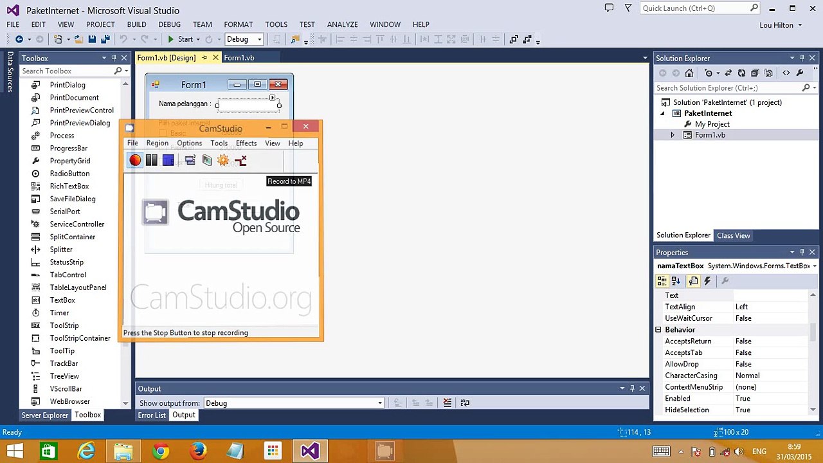
Task: Select Timer control in Toolbox
Action: point(59,313)
